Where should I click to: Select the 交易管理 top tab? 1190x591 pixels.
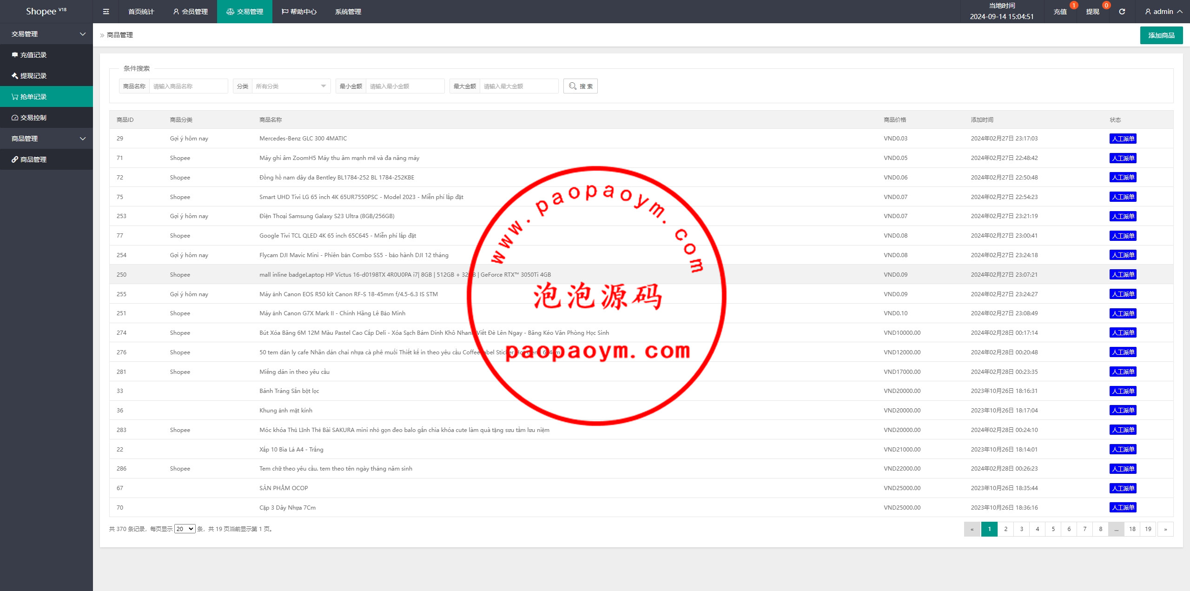pos(245,12)
